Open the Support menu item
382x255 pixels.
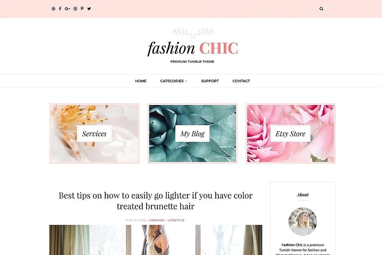[x=210, y=81]
